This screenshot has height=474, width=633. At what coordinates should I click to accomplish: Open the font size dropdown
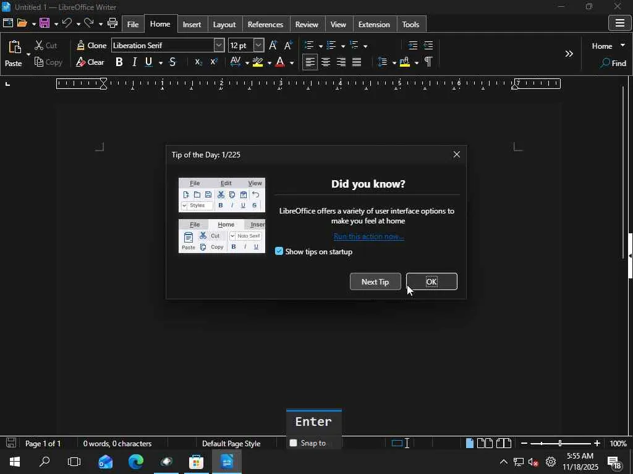coord(258,45)
